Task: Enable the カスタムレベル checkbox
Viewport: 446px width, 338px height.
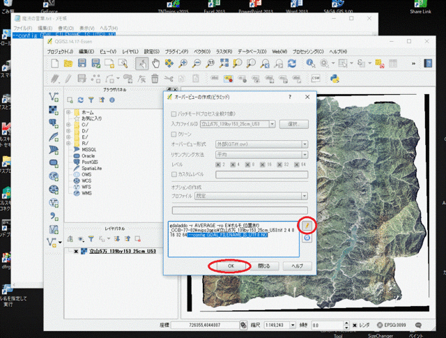Action: (174, 174)
